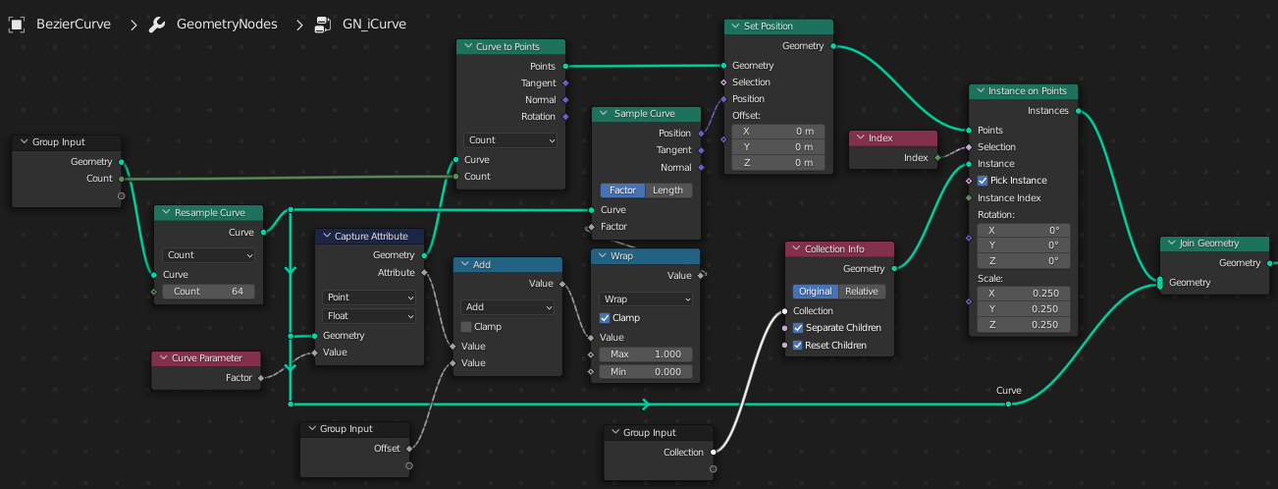The height and width of the screenshot is (489, 1278).
Task: Toggle Clamp checkbox in the Add node
Action: click(x=466, y=327)
